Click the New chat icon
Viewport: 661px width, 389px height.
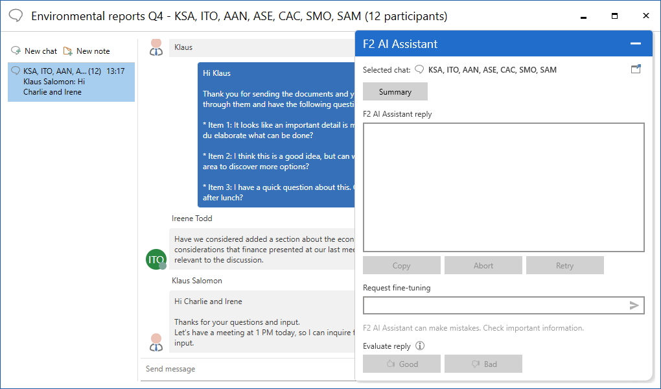pos(16,51)
